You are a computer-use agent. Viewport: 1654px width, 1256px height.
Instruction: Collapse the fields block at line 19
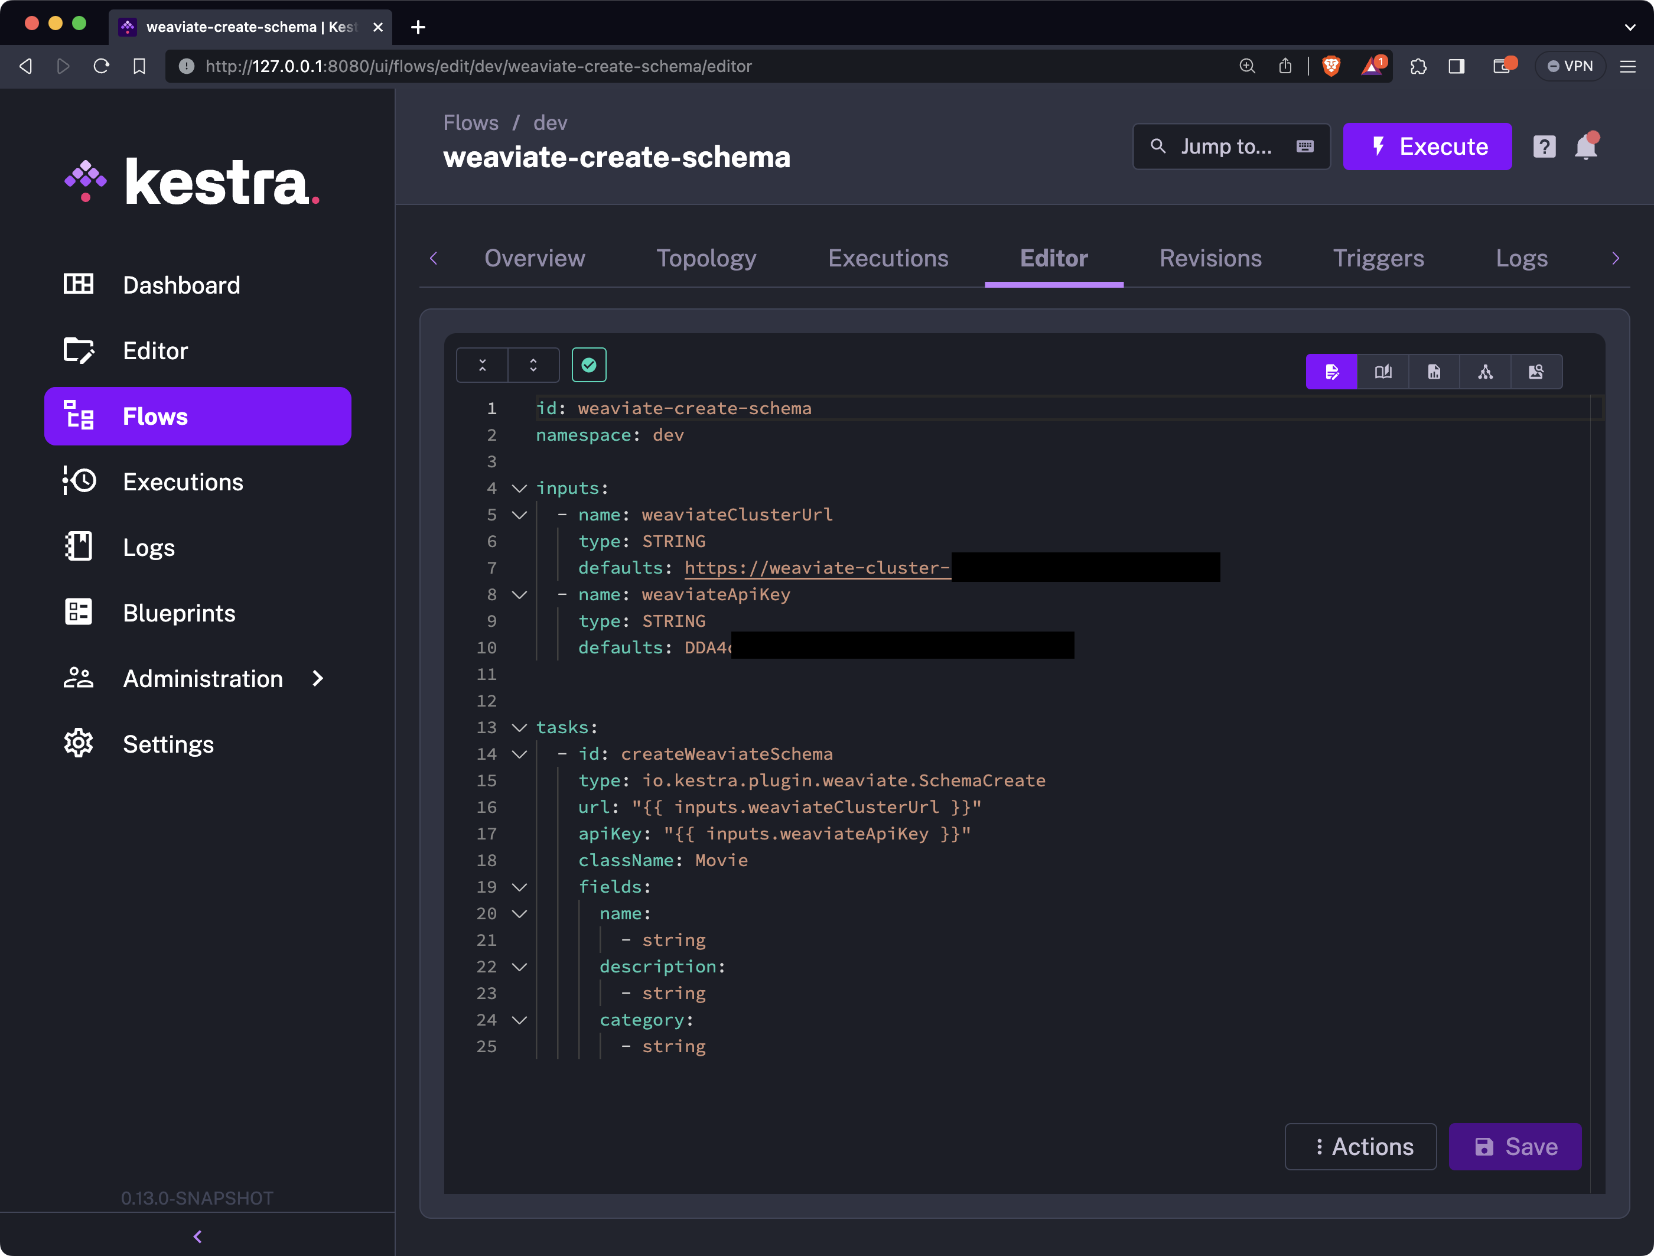pos(520,887)
